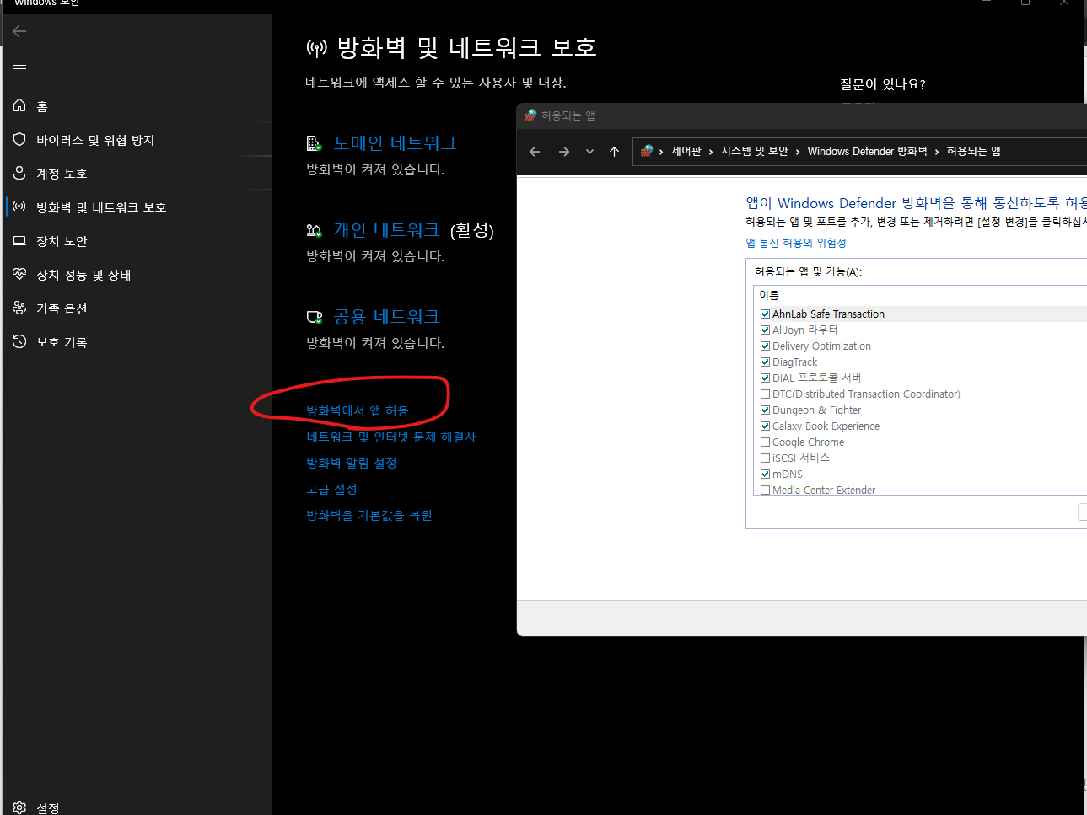This screenshot has width=1087, height=815.
Task: Select 장치 보안 in the sidebar
Action: 137,240
